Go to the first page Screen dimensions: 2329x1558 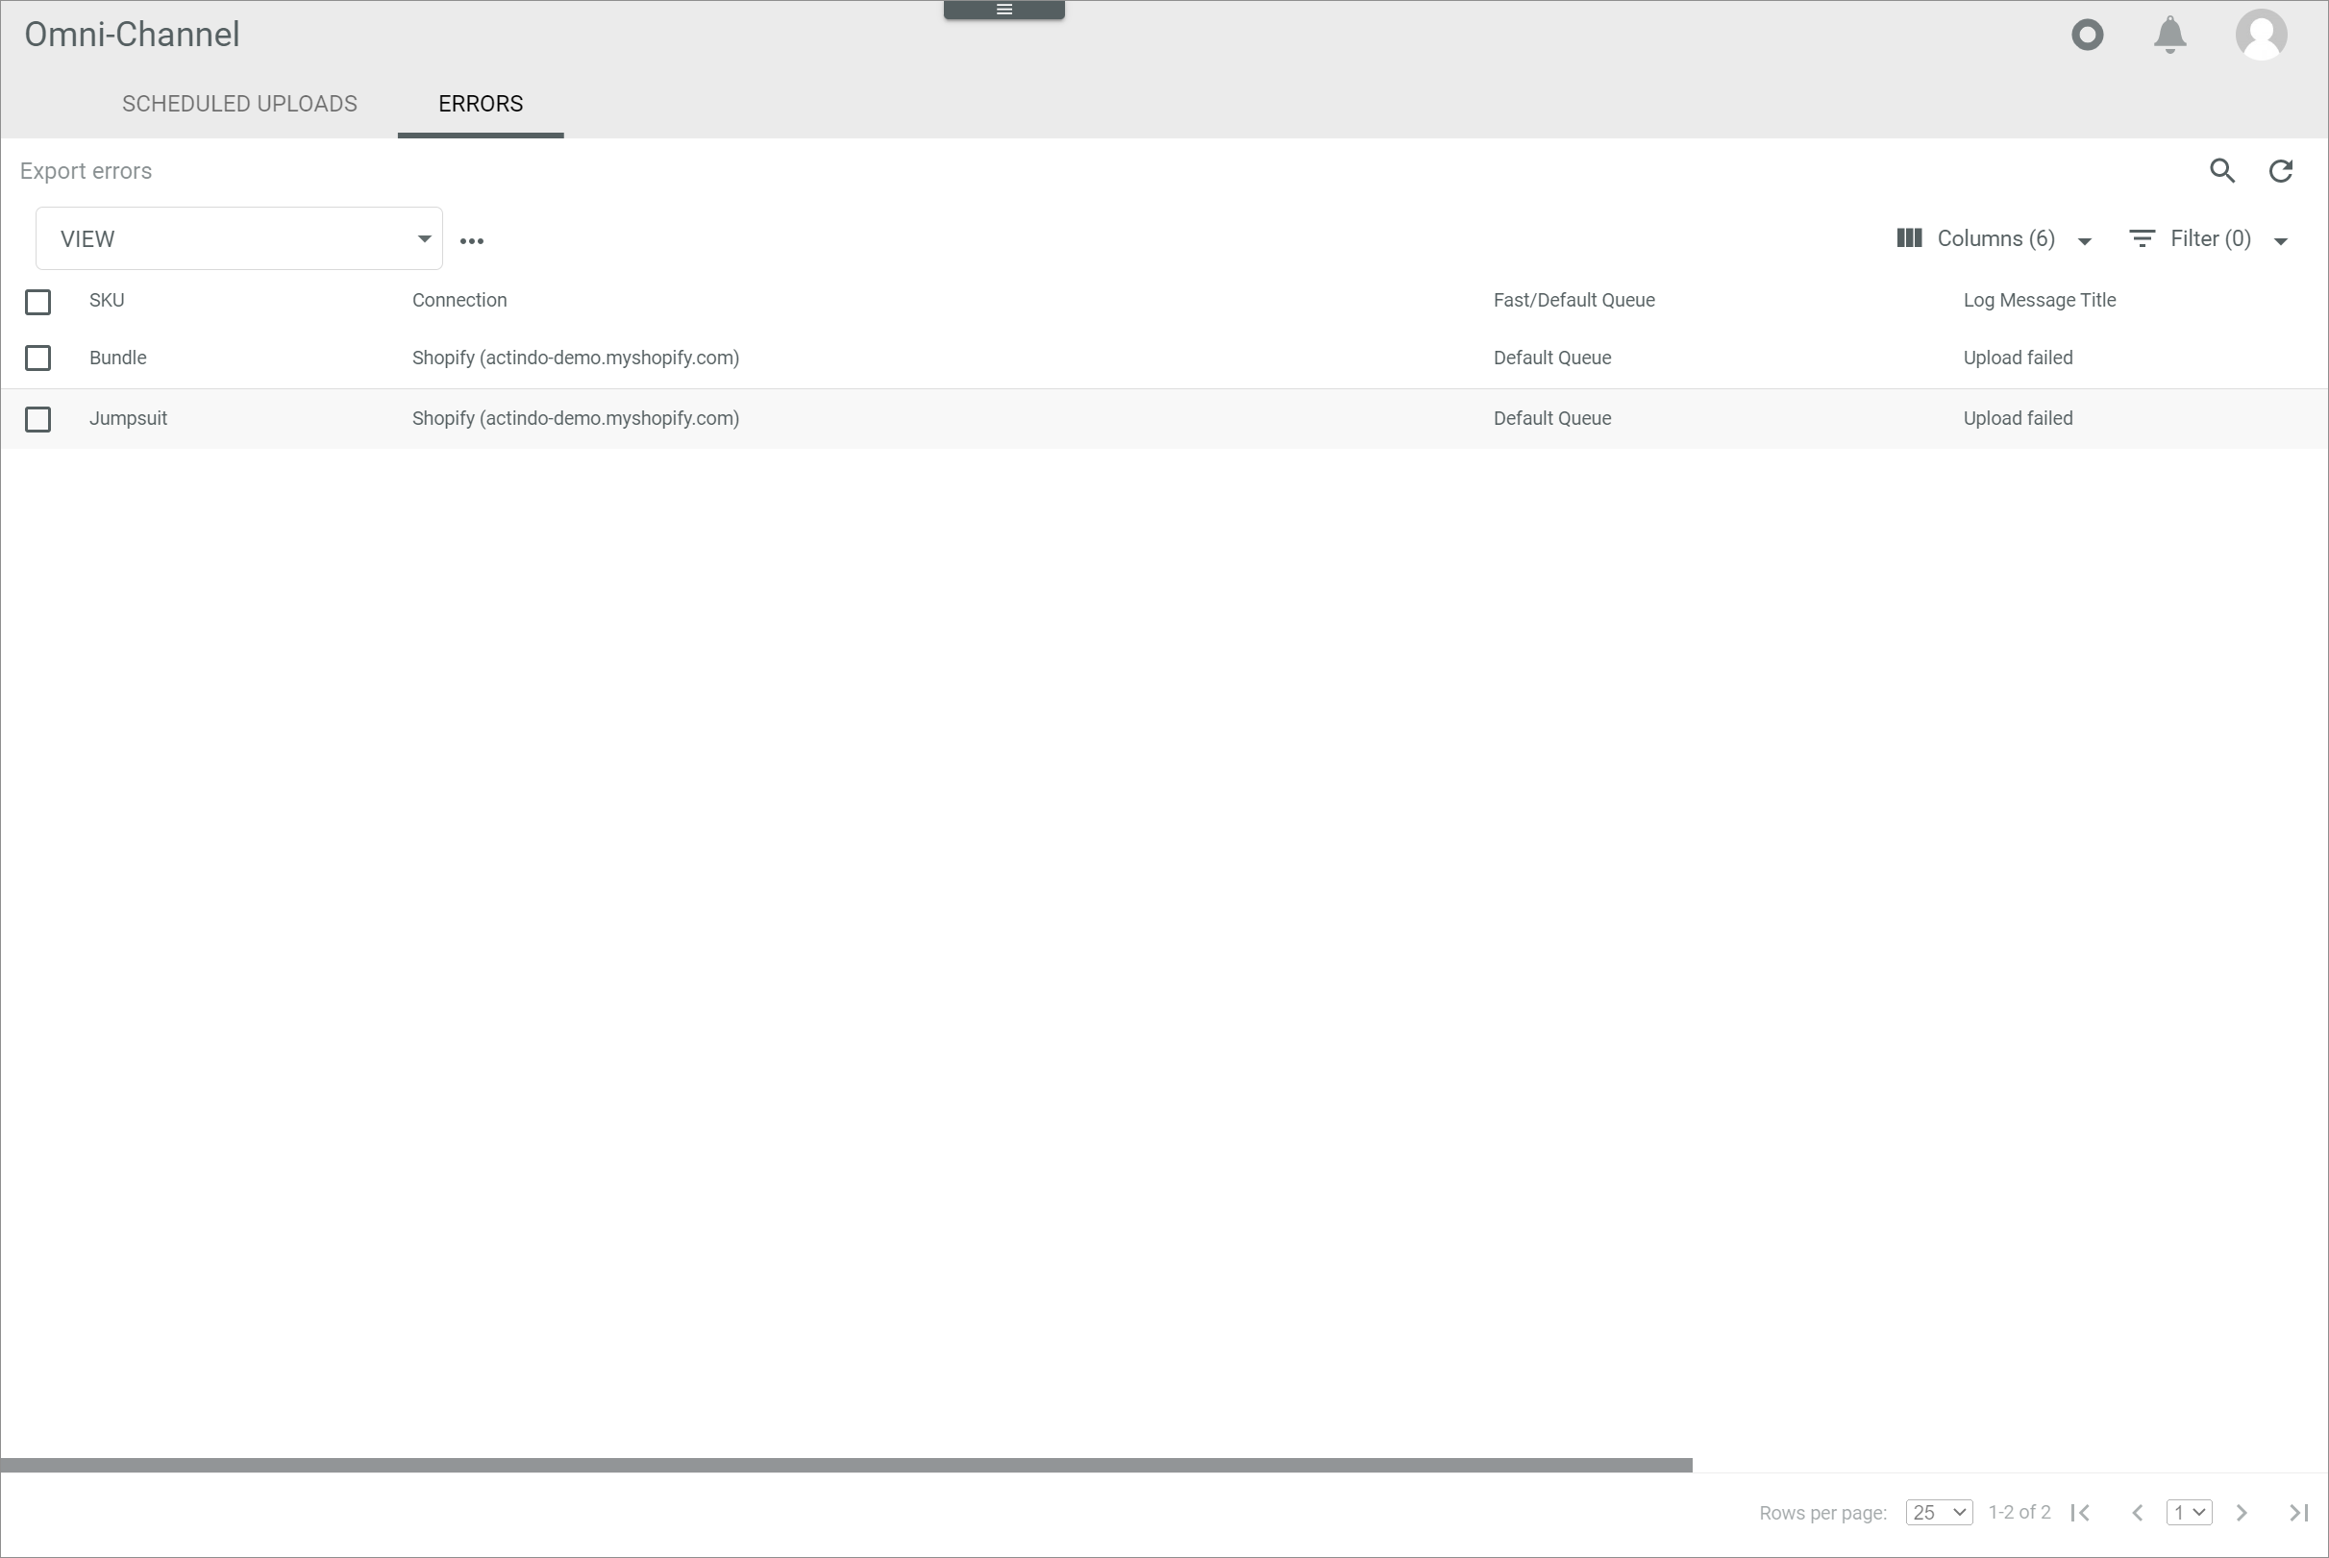coord(2081,1512)
